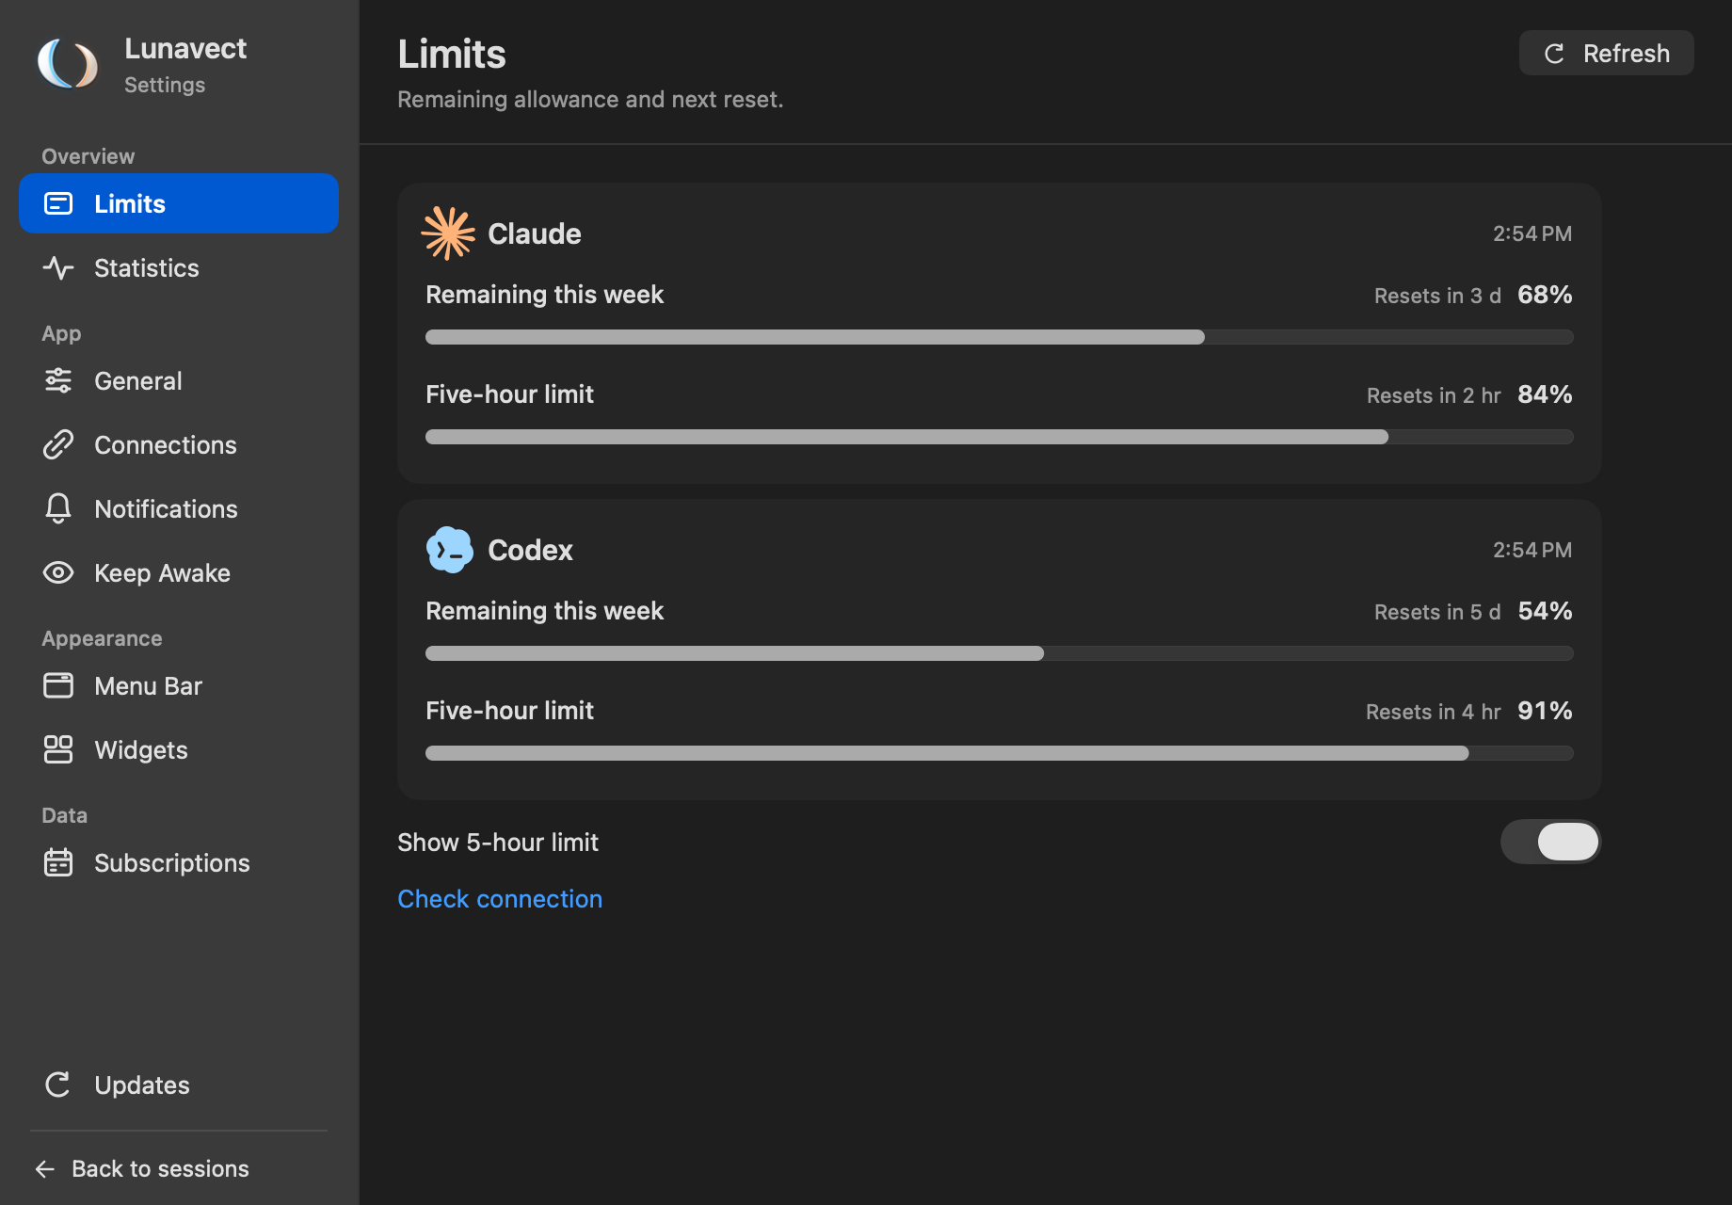Click 'Resets in 2 hr' text
This screenshot has height=1205, width=1732.
[x=1434, y=395]
